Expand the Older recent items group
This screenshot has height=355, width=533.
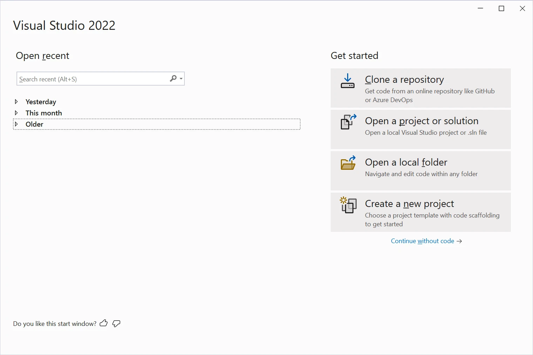pos(16,124)
